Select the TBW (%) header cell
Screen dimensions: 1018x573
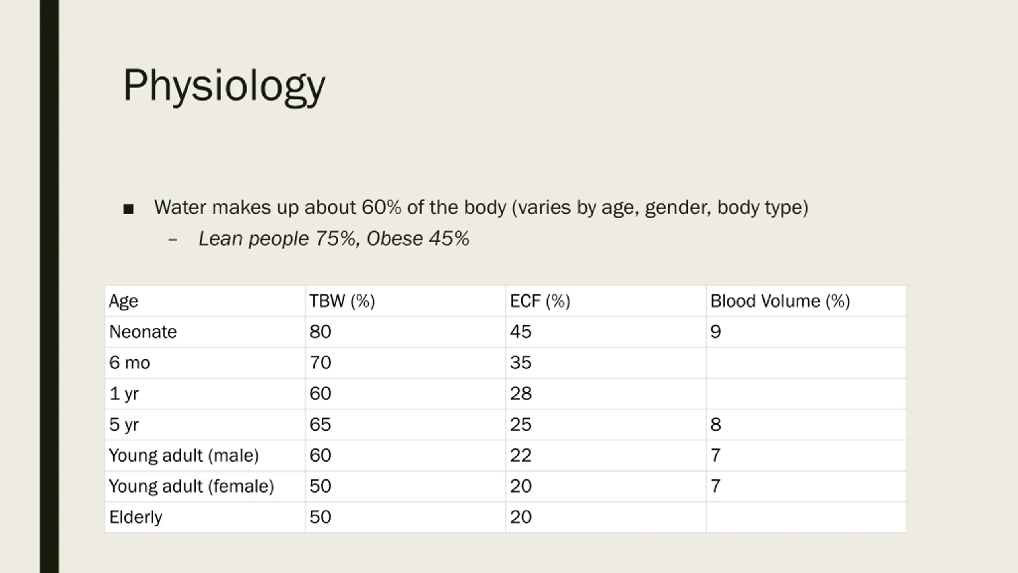406,301
